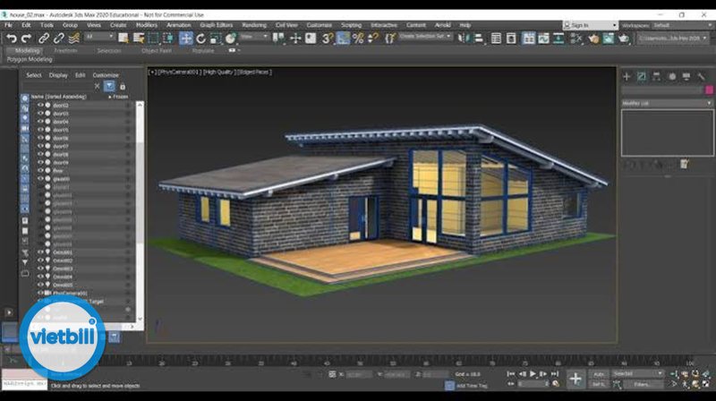The height and width of the screenshot is (401, 716).
Task: Click the Use Pivot Point Center icon
Action: pos(278,38)
